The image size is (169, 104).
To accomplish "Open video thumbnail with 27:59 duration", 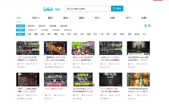I will pos(138,80).
